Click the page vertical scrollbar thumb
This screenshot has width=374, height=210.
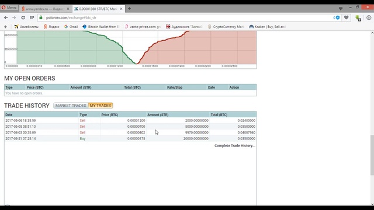click(x=372, y=155)
